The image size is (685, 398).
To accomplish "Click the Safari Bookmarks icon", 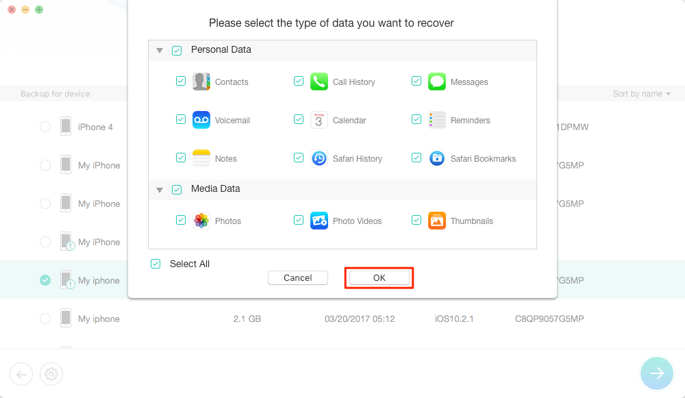I will pyautogui.click(x=437, y=158).
